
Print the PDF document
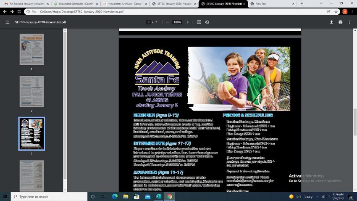click(x=340, y=22)
